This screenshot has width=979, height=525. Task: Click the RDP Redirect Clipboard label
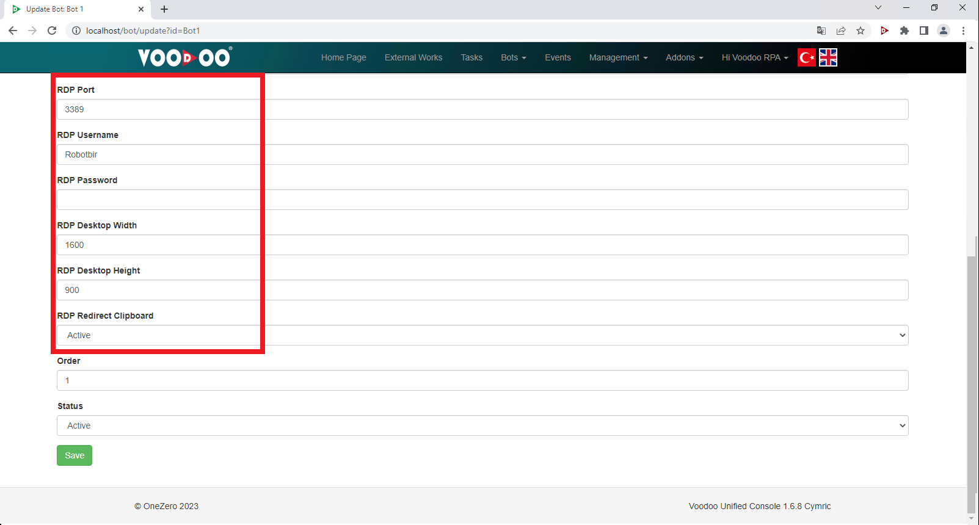(105, 316)
